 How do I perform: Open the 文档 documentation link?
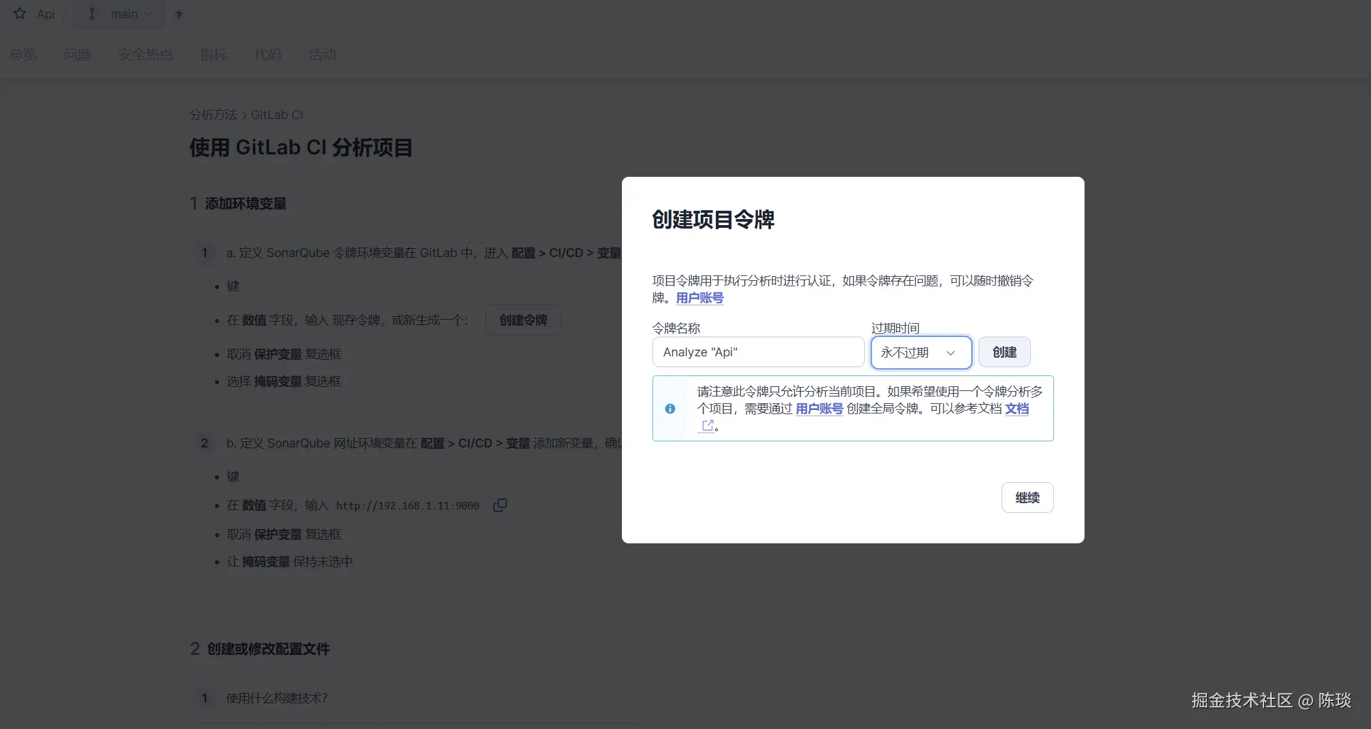[x=1017, y=409]
